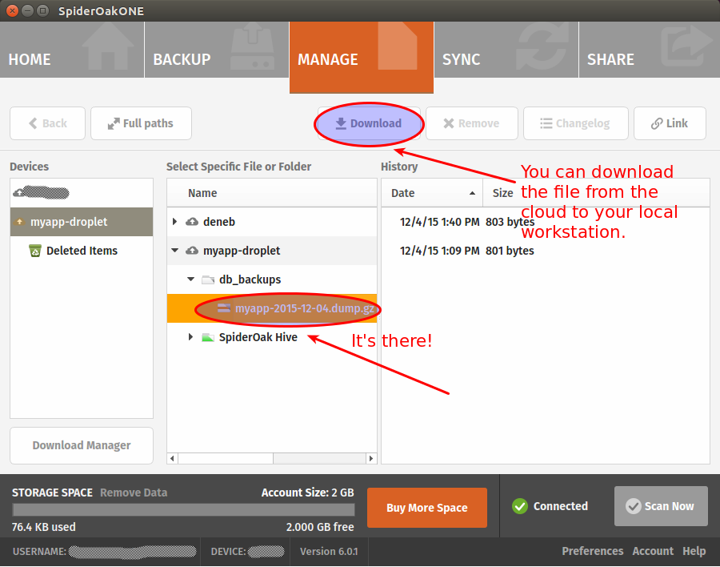Image resolution: width=720 pixels, height=567 pixels.
Task: Select the redacted device at top of Devices
Action: tap(82, 193)
